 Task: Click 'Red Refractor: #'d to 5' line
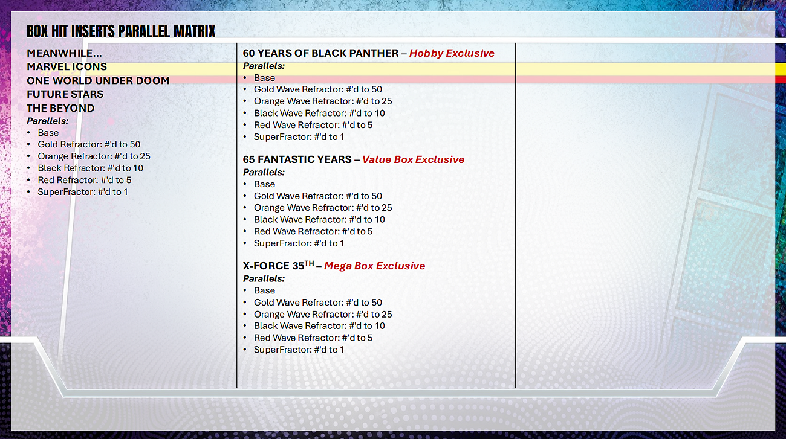point(85,180)
